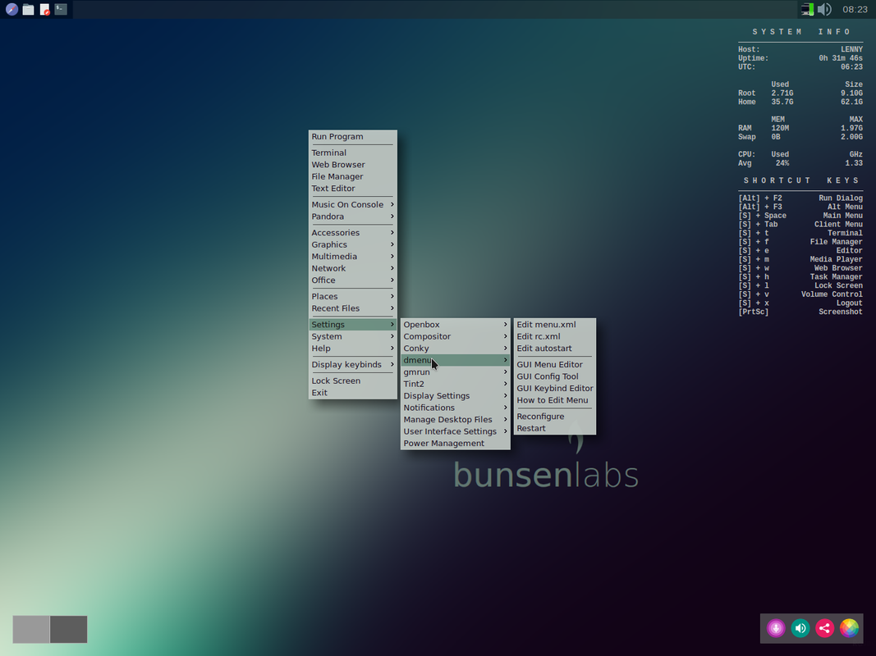
Task: Select the highlighted Settings menu entry
Action: pos(352,325)
